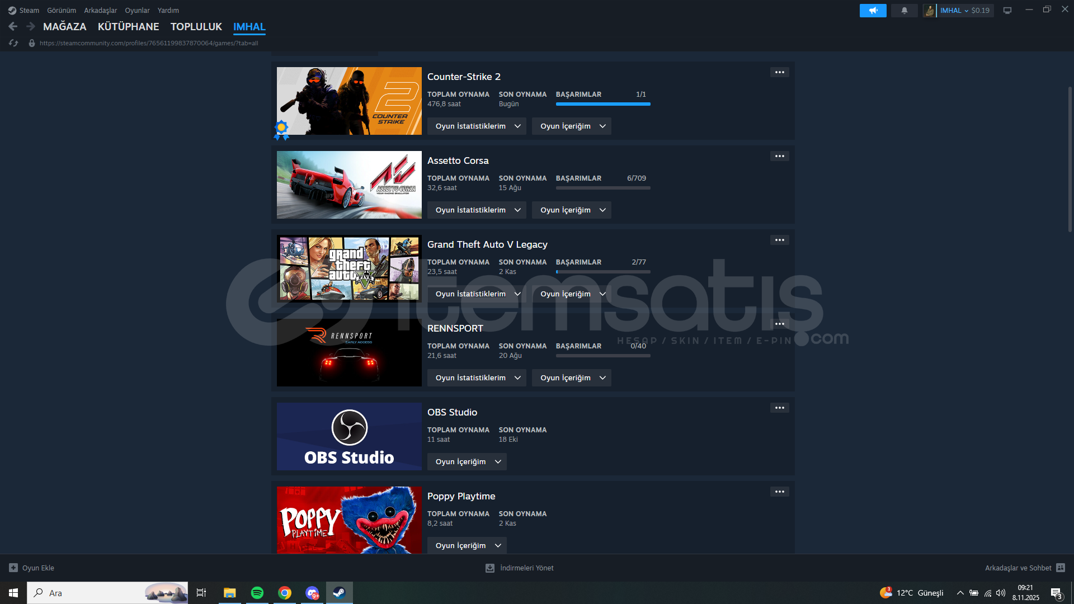Click the Oyun Ekle plus icon
The image size is (1074, 604).
click(13, 568)
